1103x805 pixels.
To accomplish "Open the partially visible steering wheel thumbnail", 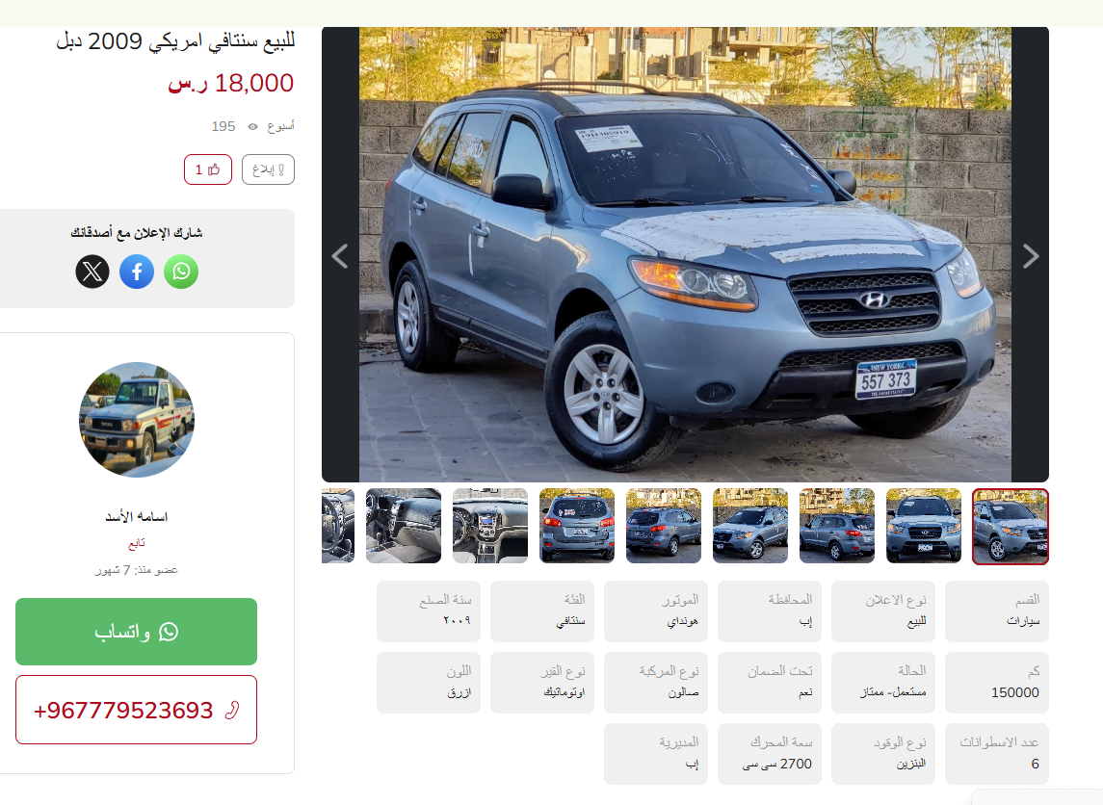I will click(338, 526).
